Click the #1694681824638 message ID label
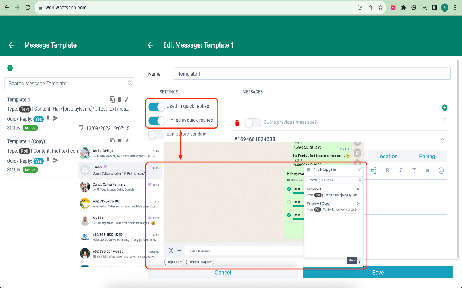This screenshot has height=288, width=462. (x=255, y=139)
